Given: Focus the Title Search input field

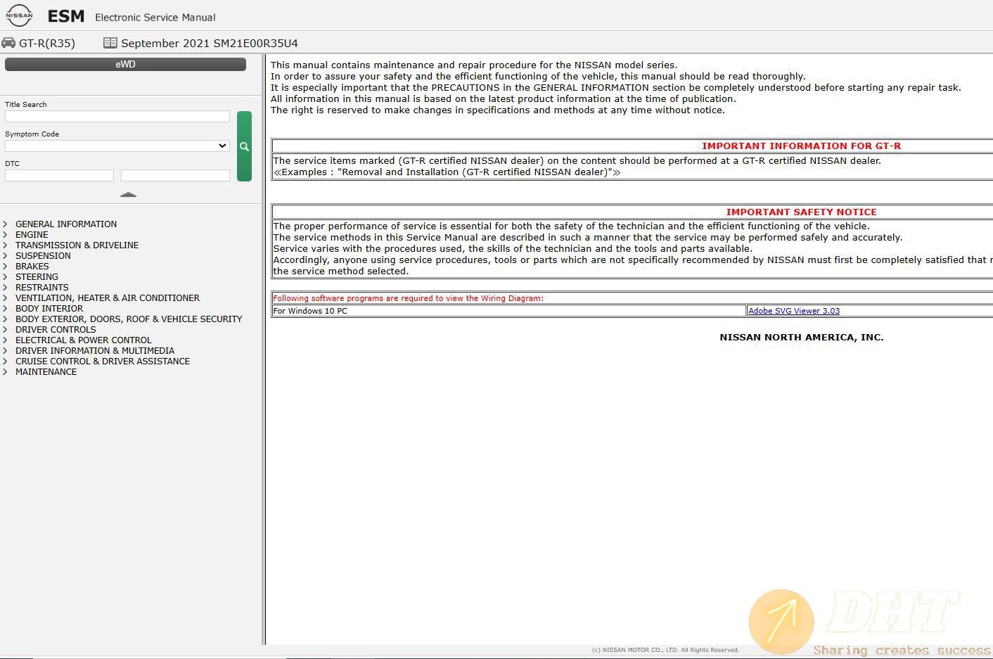Looking at the screenshot, I should pyautogui.click(x=117, y=116).
